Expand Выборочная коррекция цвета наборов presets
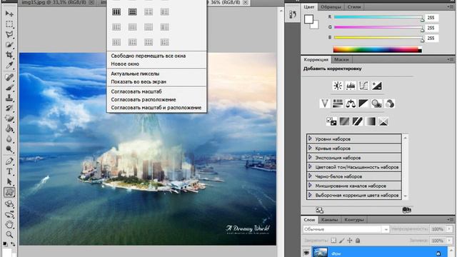457x257 pixels. pos(310,195)
